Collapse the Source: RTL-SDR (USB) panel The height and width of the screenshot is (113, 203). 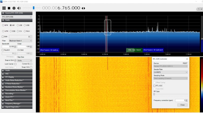click(17, 13)
